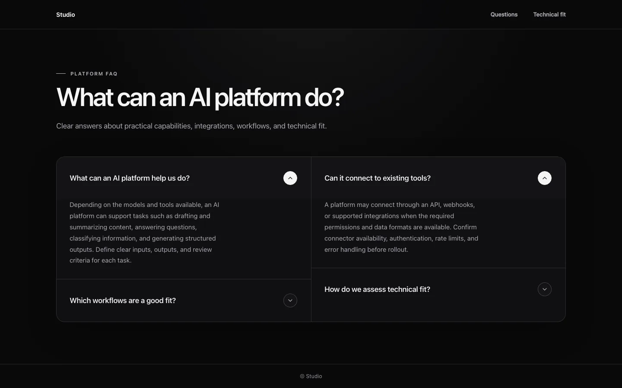Image resolution: width=622 pixels, height=388 pixels.
Task: Select the 'Which workflows are a good fit?' question text
Action: tap(123, 300)
